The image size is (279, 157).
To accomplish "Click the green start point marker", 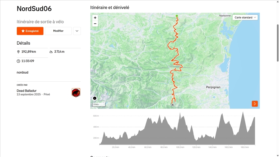I will [x=177, y=16].
